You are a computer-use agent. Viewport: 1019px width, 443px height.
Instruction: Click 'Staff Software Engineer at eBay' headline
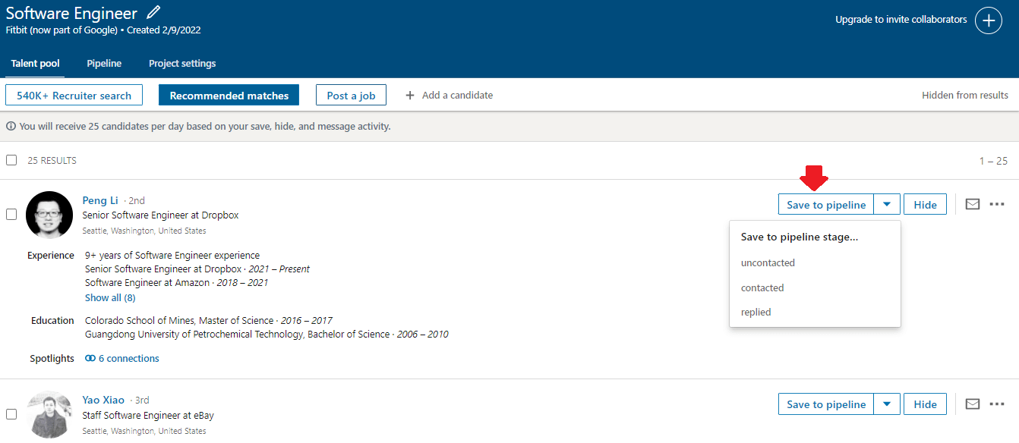[x=148, y=416]
